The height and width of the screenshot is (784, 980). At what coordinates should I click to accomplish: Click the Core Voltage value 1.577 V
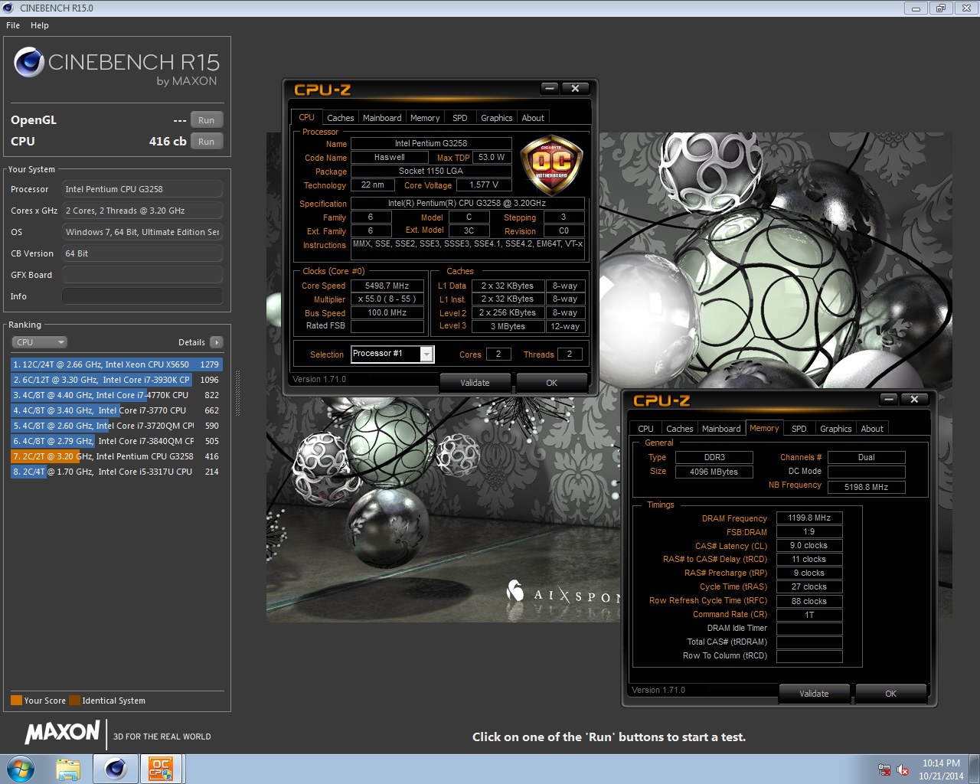tap(484, 185)
